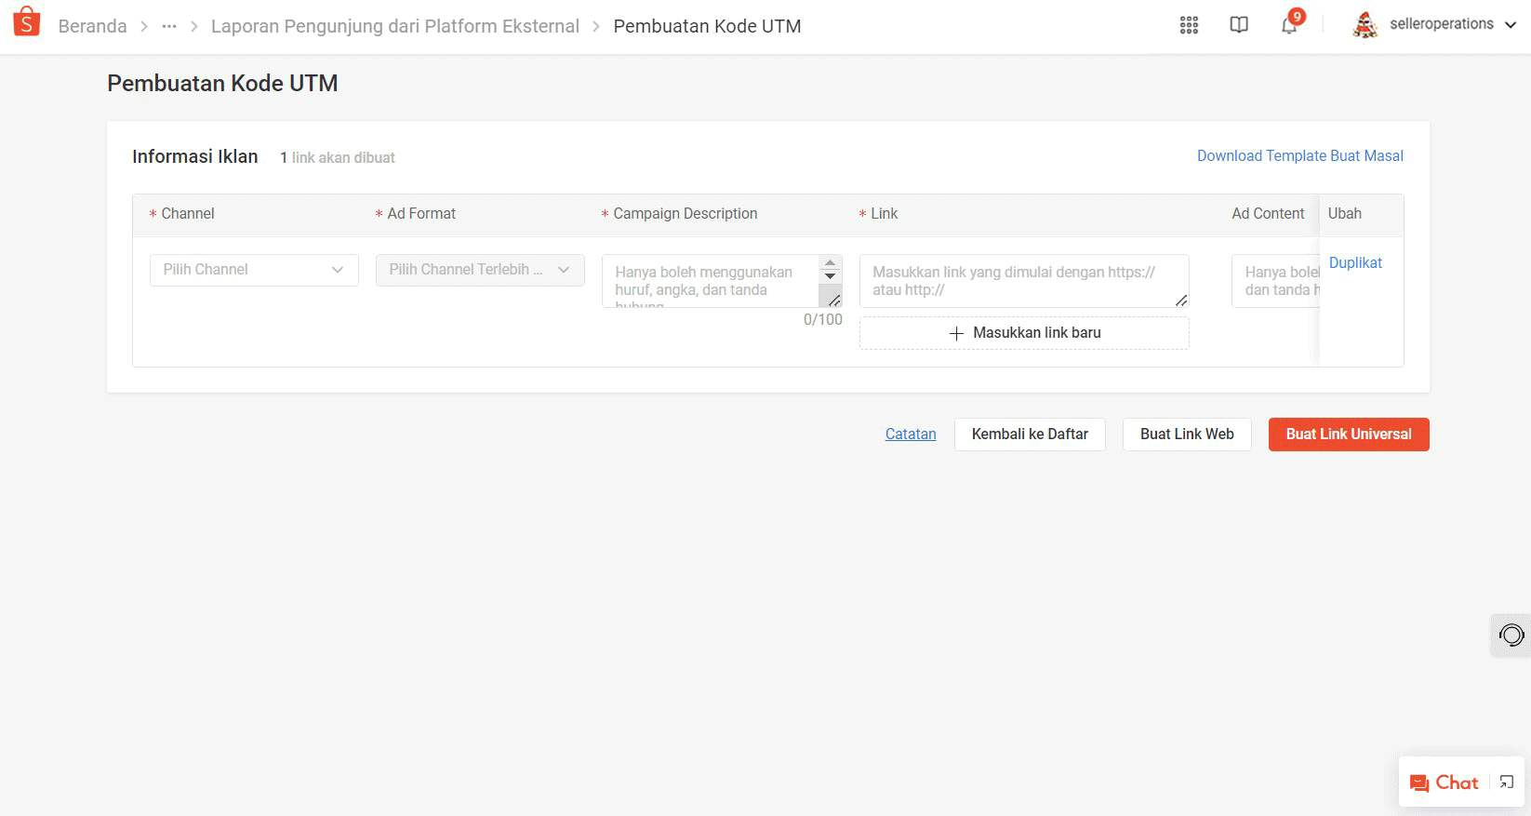The width and height of the screenshot is (1531, 816).
Task: Click Download Template Buat Masal link
Action: (x=1299, y=156)
